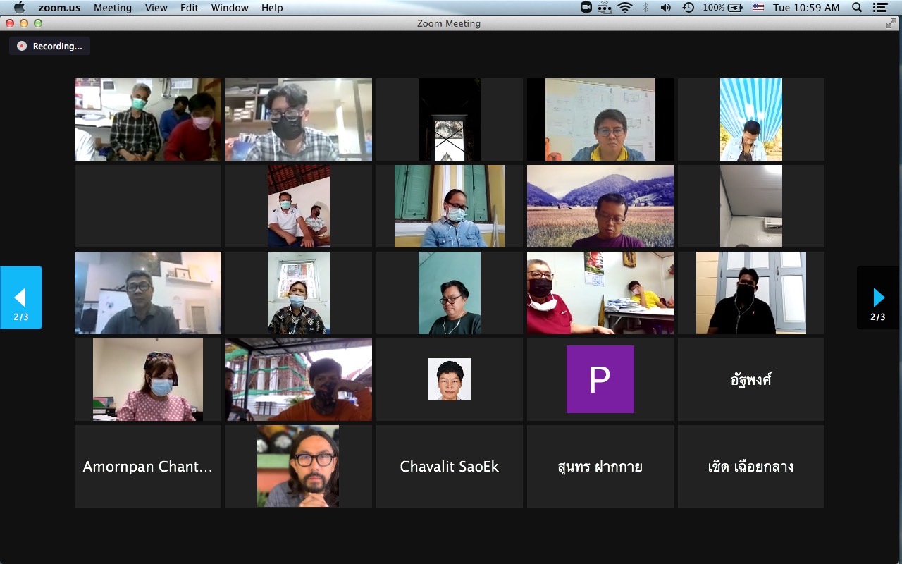Click the Amornpan Chant... participant tile
Viewport: 902px width, 564px height.
148,466
